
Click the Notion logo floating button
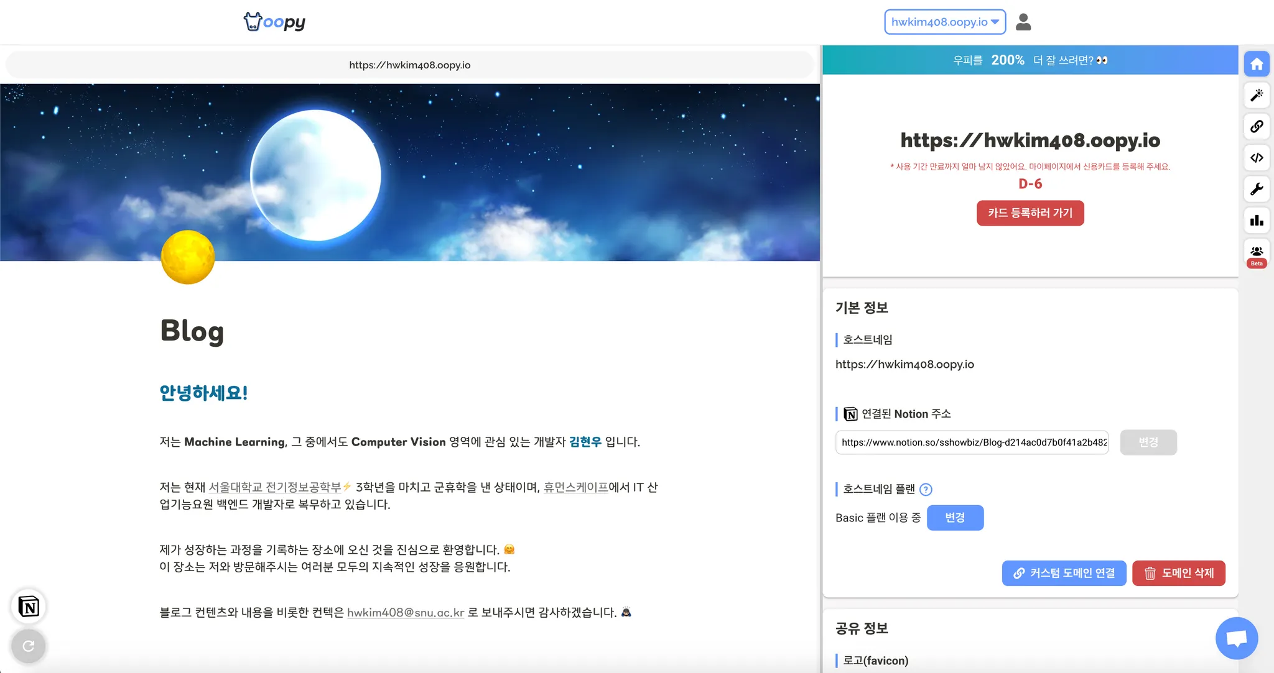(29, 607)
